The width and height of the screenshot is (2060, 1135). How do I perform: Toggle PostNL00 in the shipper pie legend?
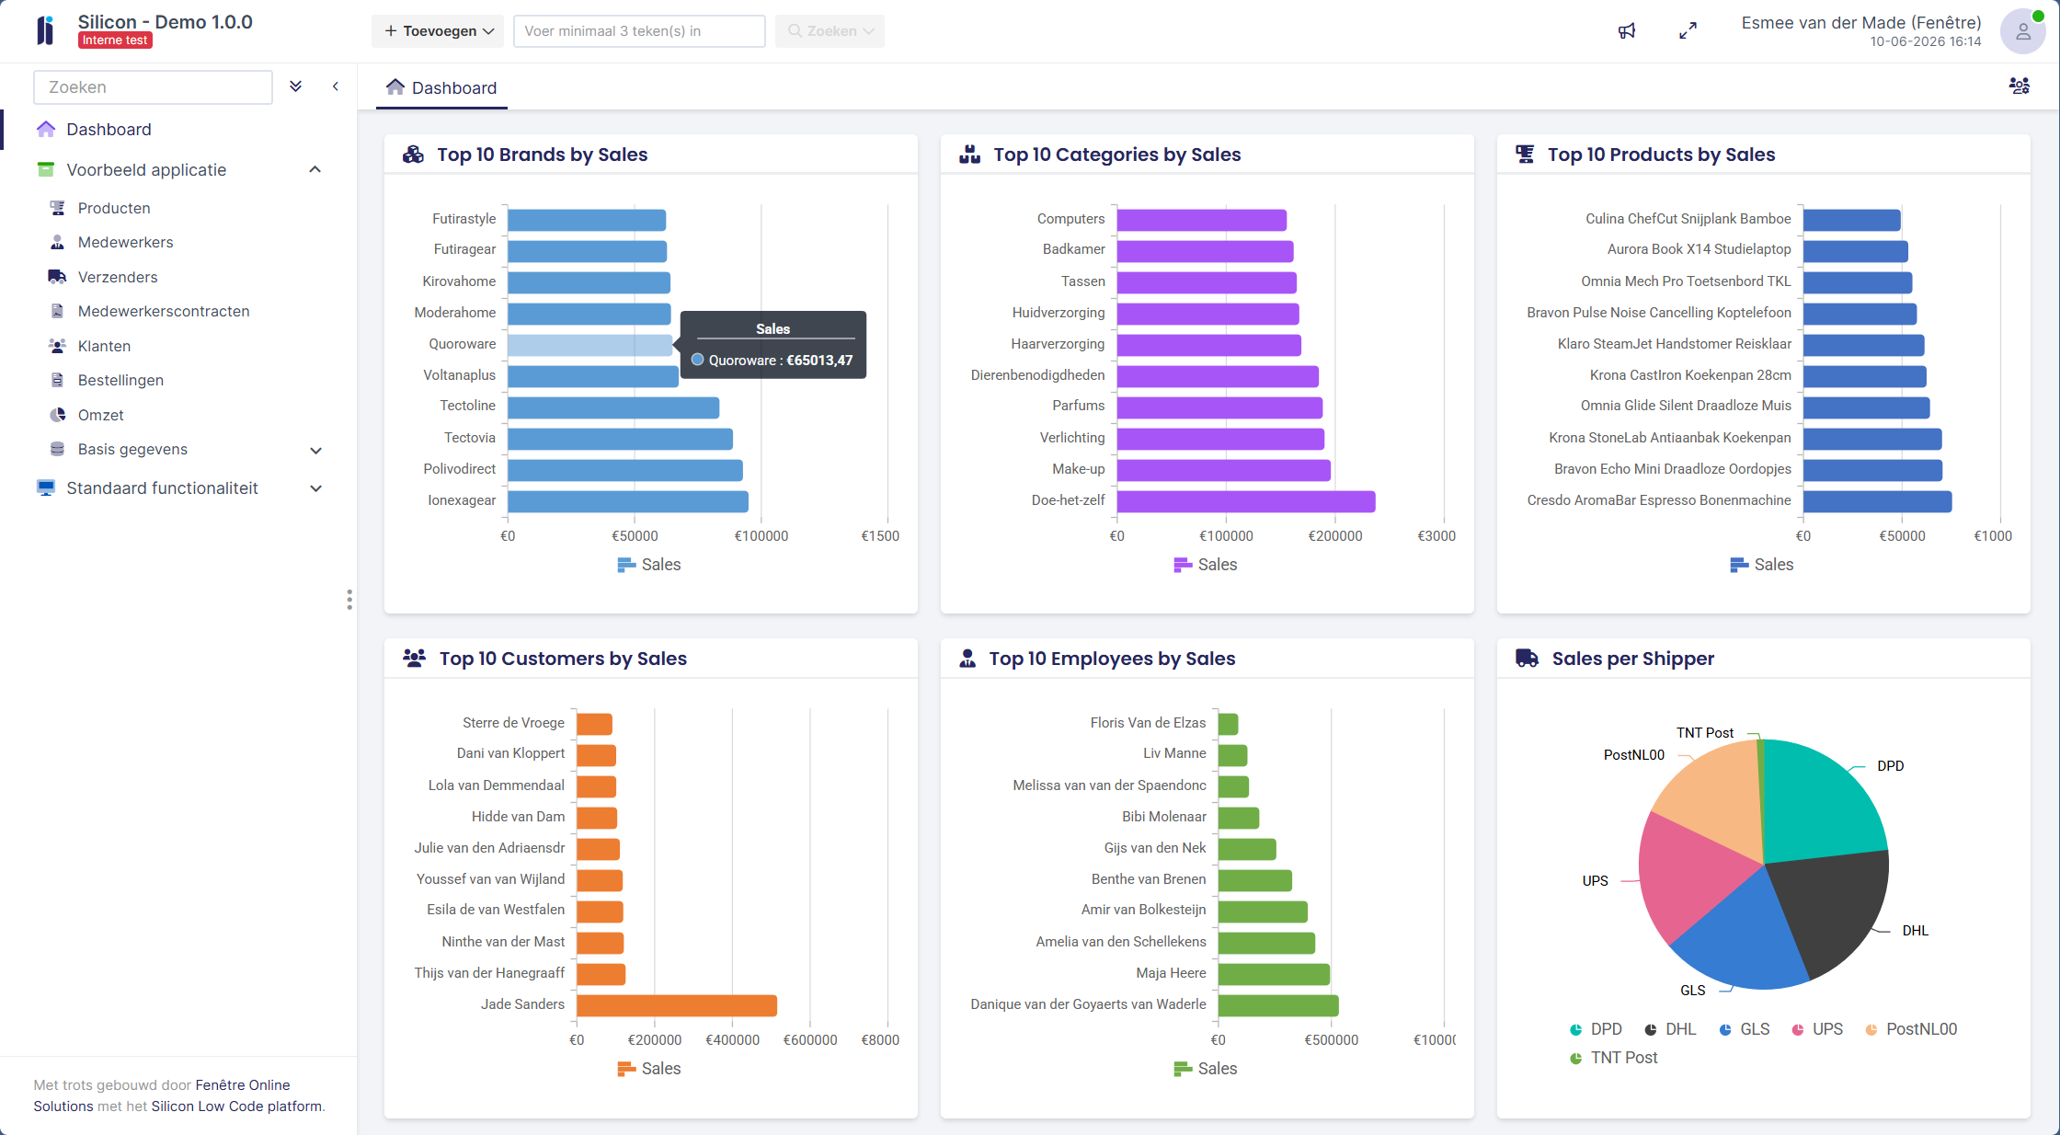[x=1911, y=1029]
